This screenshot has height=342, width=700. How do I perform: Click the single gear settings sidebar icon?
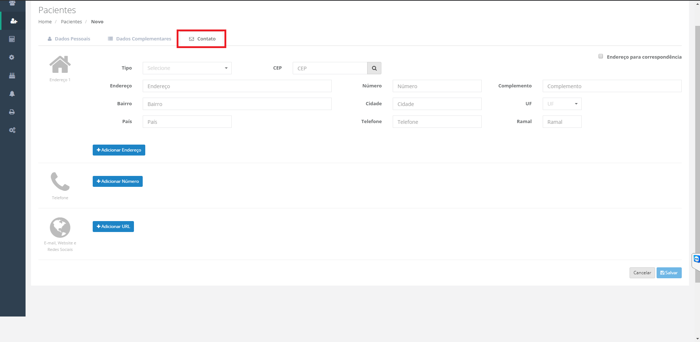click(12, 58)
